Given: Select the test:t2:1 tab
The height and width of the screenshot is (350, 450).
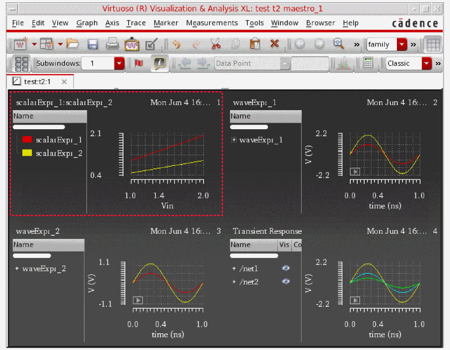Looking at the screenshot, I should click(36, 82).
